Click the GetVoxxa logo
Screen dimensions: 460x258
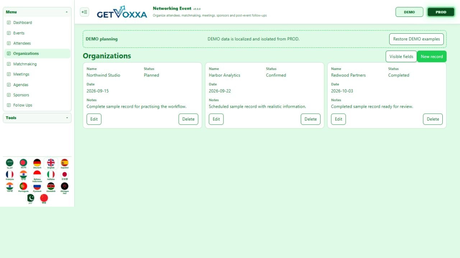122,12
